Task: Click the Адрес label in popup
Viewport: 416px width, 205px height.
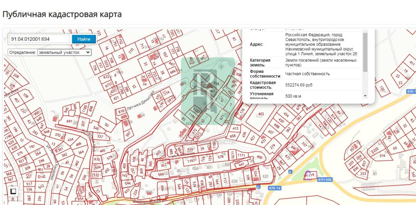Action: click(x=257, y=44)
